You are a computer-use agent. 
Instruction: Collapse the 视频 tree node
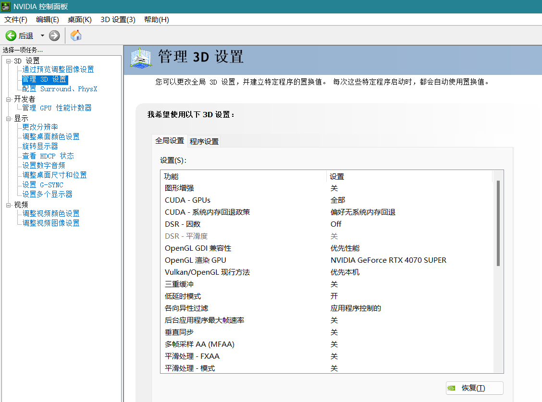click(8, 205)
